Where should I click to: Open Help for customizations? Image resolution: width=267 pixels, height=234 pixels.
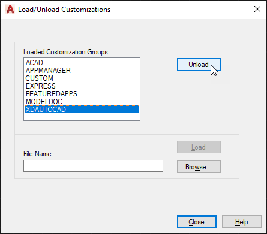pyautogui.click(x=242, y=221)
